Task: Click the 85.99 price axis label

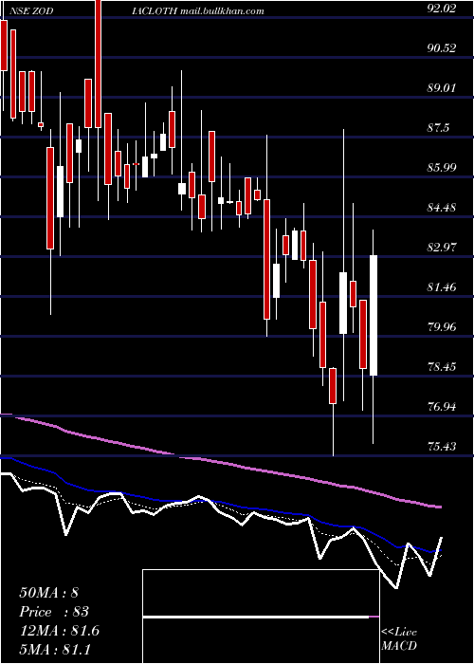Action: 442,168
